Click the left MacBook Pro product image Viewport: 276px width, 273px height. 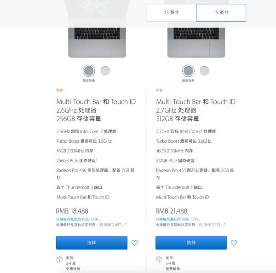(97, 42)
